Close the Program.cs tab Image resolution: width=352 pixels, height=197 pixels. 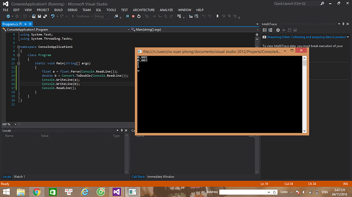[30, 24]
